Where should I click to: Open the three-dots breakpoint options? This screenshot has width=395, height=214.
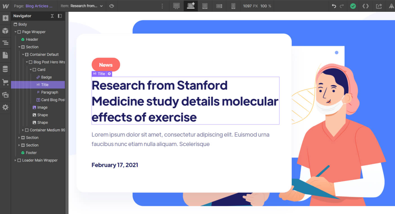tap(162, 6)
